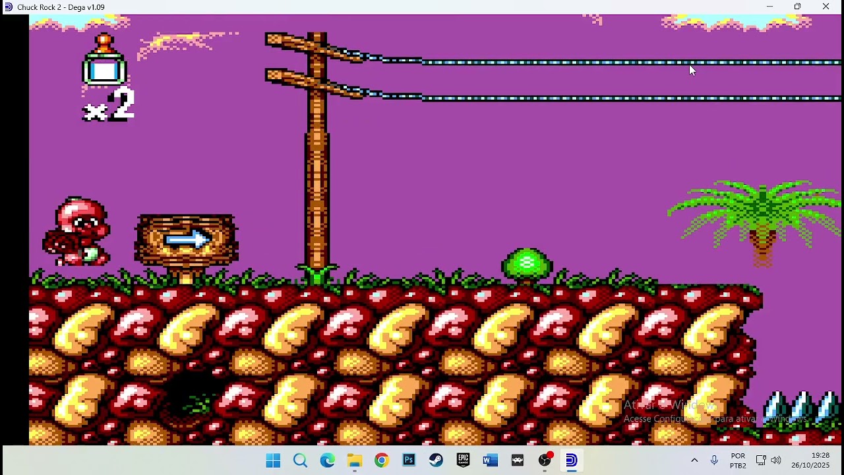This screenshot has width=844, height=475.
Task: Open Epic Games Launcher from the taskbar
Action: (463, 460)
